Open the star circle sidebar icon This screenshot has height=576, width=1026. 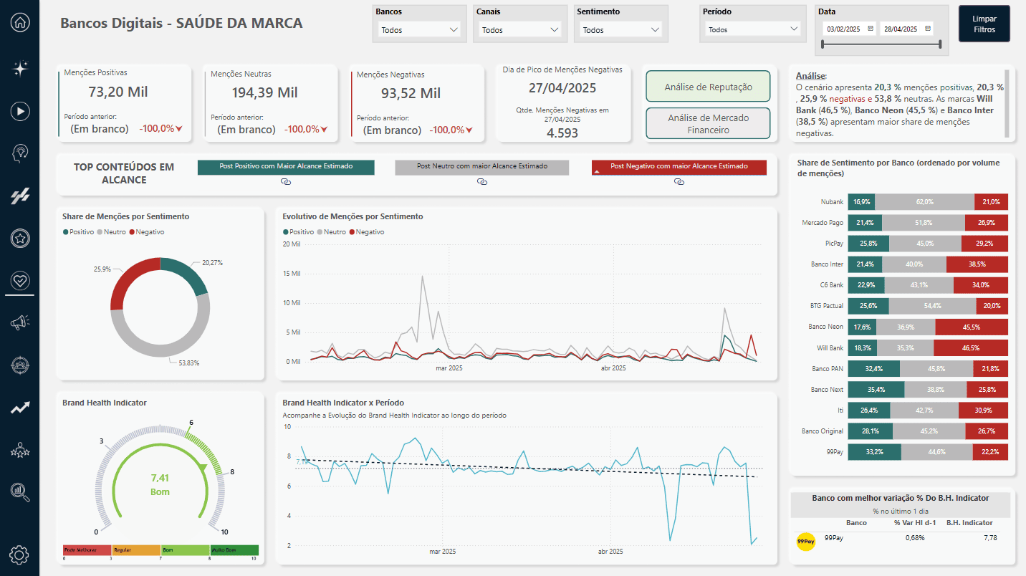20,238
